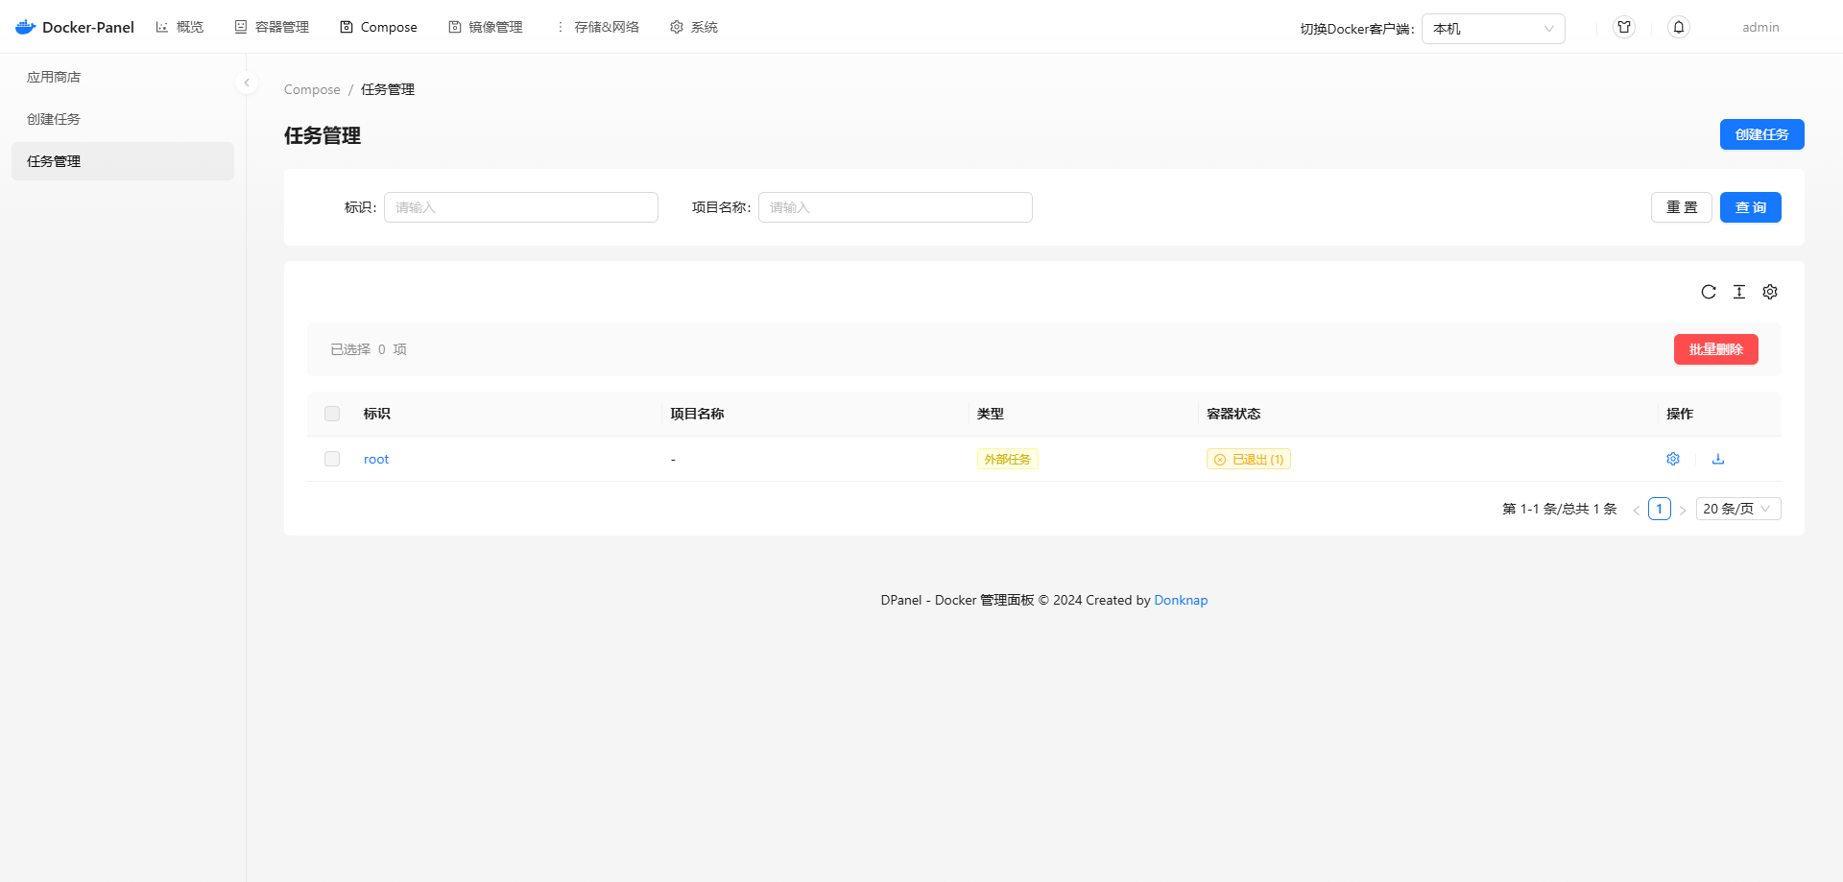Screen dimensions: 1843x882
Task: Open the Compose menu in top navigation
Action: point(379,27)
